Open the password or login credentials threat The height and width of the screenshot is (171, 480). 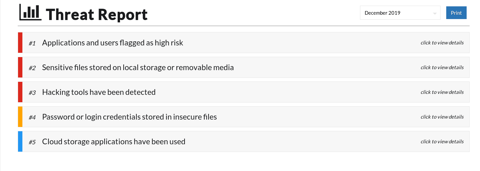point(129,117)
